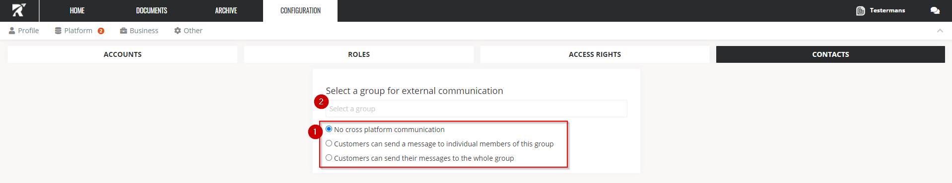
Task: Choose messages to the whole group option
Action: pos(329,158)
